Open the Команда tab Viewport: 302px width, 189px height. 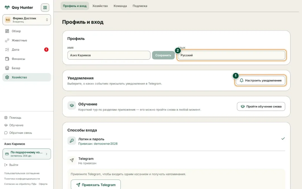(120, 6)
